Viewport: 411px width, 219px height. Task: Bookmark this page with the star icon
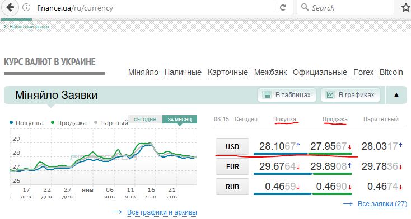pos(406,8)
